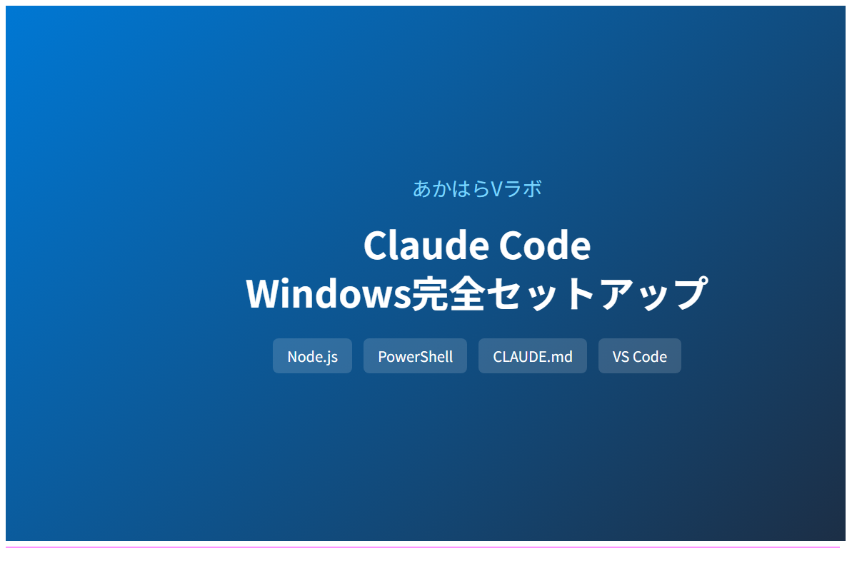Click the "Claude Code" heading line

coord(476,246)
